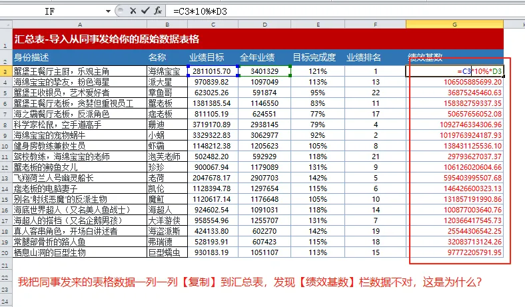The height and width of the screenshot is (307, 525).
Task: Select column E header
Action: tap(318, 25)
